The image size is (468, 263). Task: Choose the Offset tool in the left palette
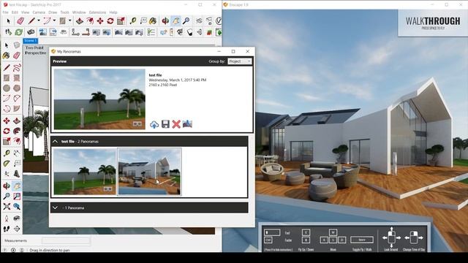coord(17,141)
